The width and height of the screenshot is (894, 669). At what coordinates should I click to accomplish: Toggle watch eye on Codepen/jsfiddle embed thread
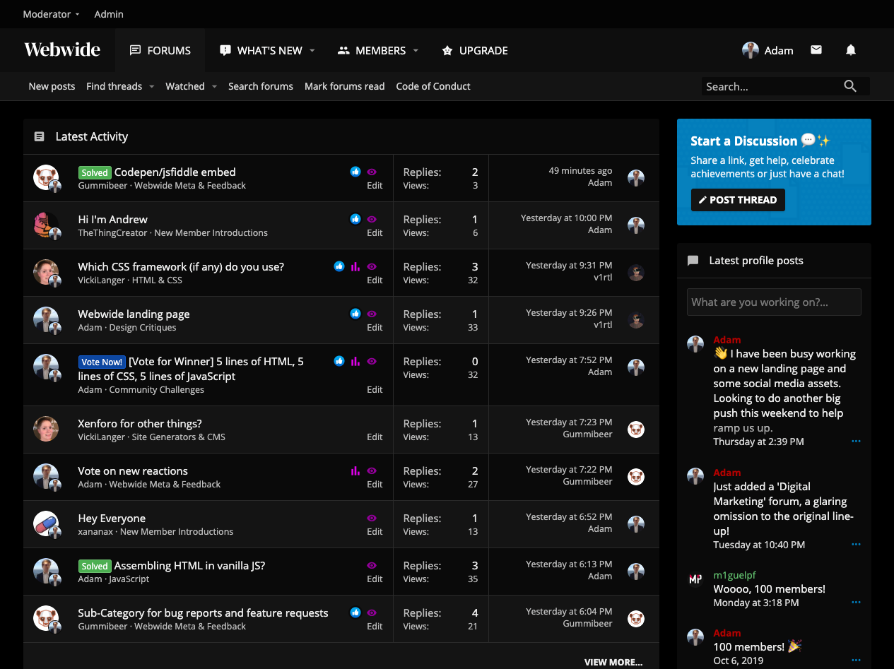(x=372, y=172)
